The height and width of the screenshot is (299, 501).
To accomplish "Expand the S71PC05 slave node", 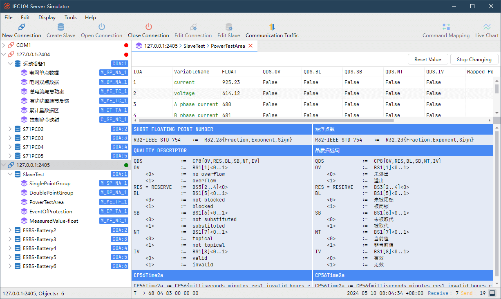I will point(11,156).
